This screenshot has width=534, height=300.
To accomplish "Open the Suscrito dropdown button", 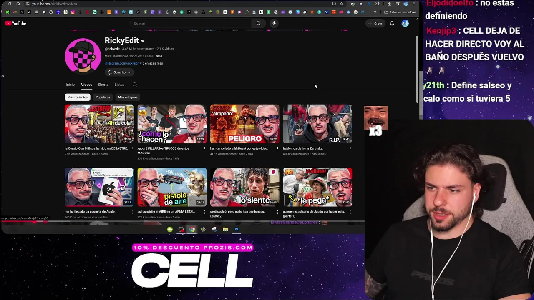I will point(119,72).
